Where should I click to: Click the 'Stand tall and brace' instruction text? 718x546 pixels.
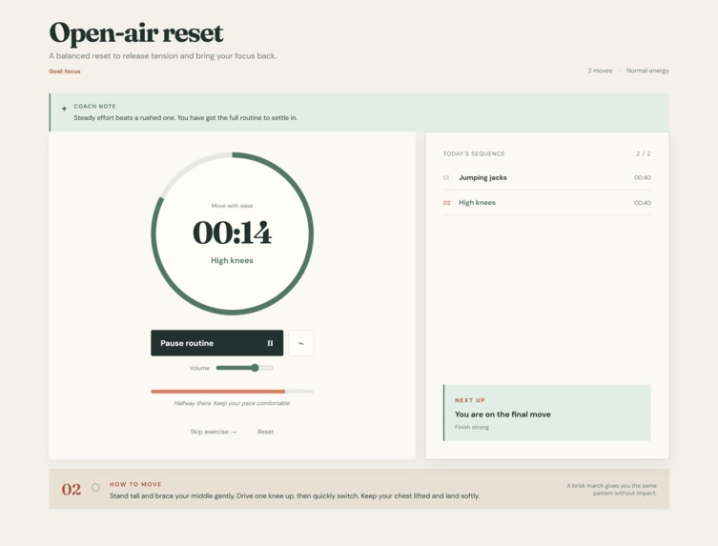click(x=295, y=495)
